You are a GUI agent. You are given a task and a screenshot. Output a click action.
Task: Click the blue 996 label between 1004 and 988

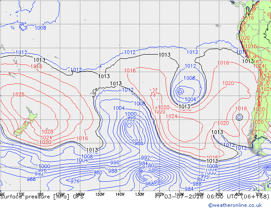tap(115, 163)
